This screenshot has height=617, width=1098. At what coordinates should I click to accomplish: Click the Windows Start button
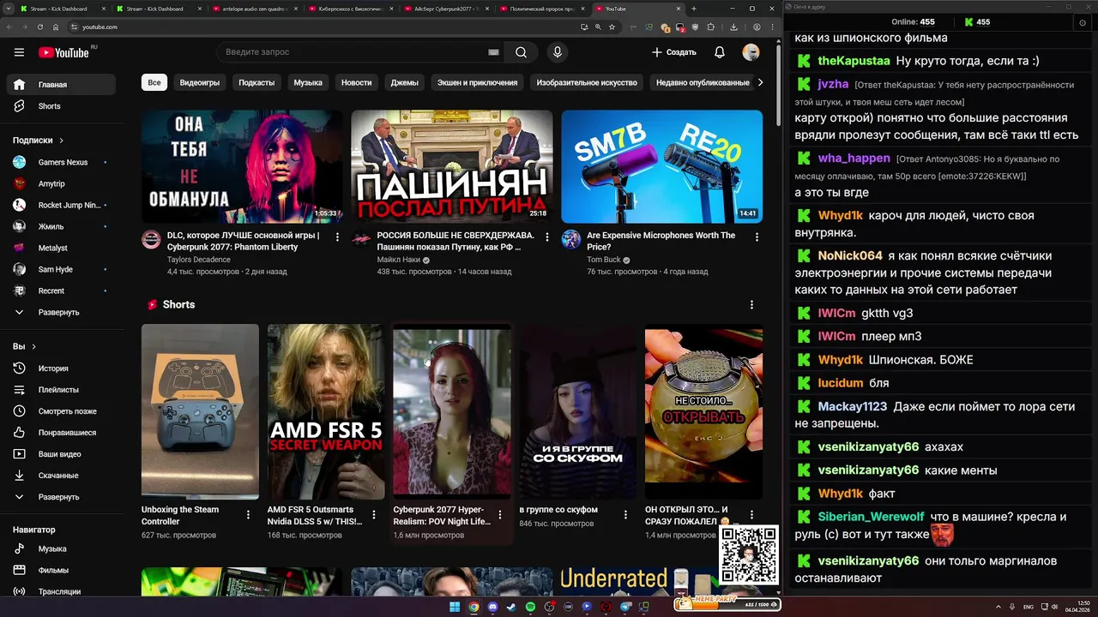[454, 607]
